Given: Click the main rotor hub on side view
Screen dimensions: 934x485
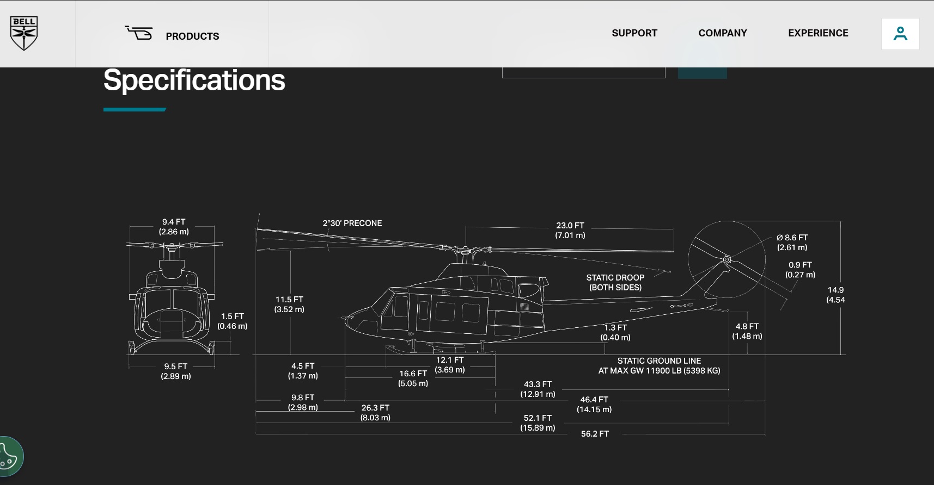Looking at the screenshot, I should (x=465, y=251).
